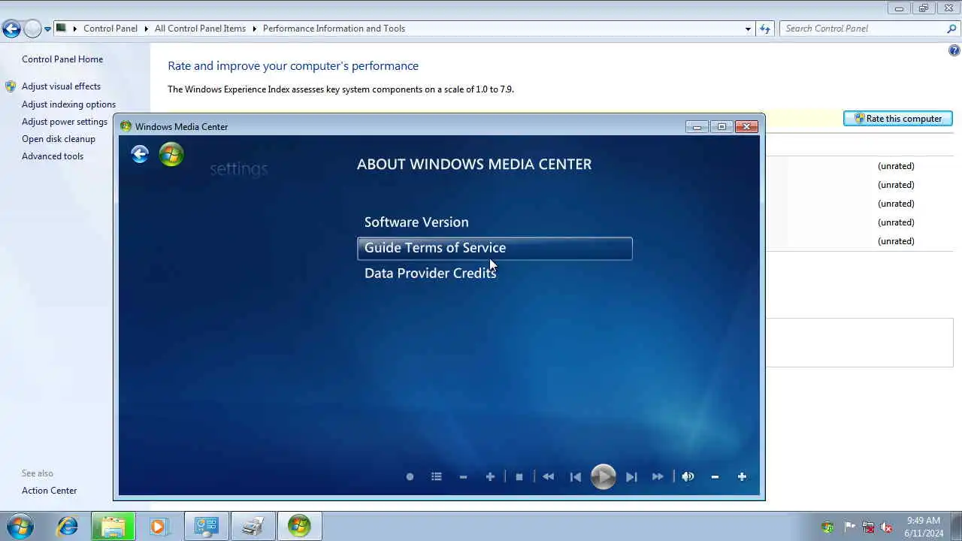
Task: Expand arrow after Control Panel breadcrumb
Action: (x=147, y=29)
